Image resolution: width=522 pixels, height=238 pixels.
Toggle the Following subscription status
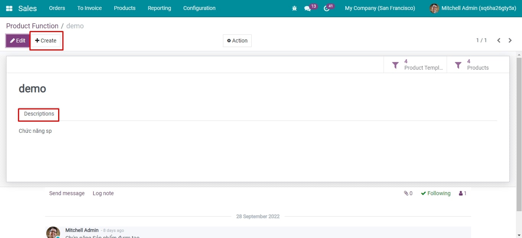(436, 194)
